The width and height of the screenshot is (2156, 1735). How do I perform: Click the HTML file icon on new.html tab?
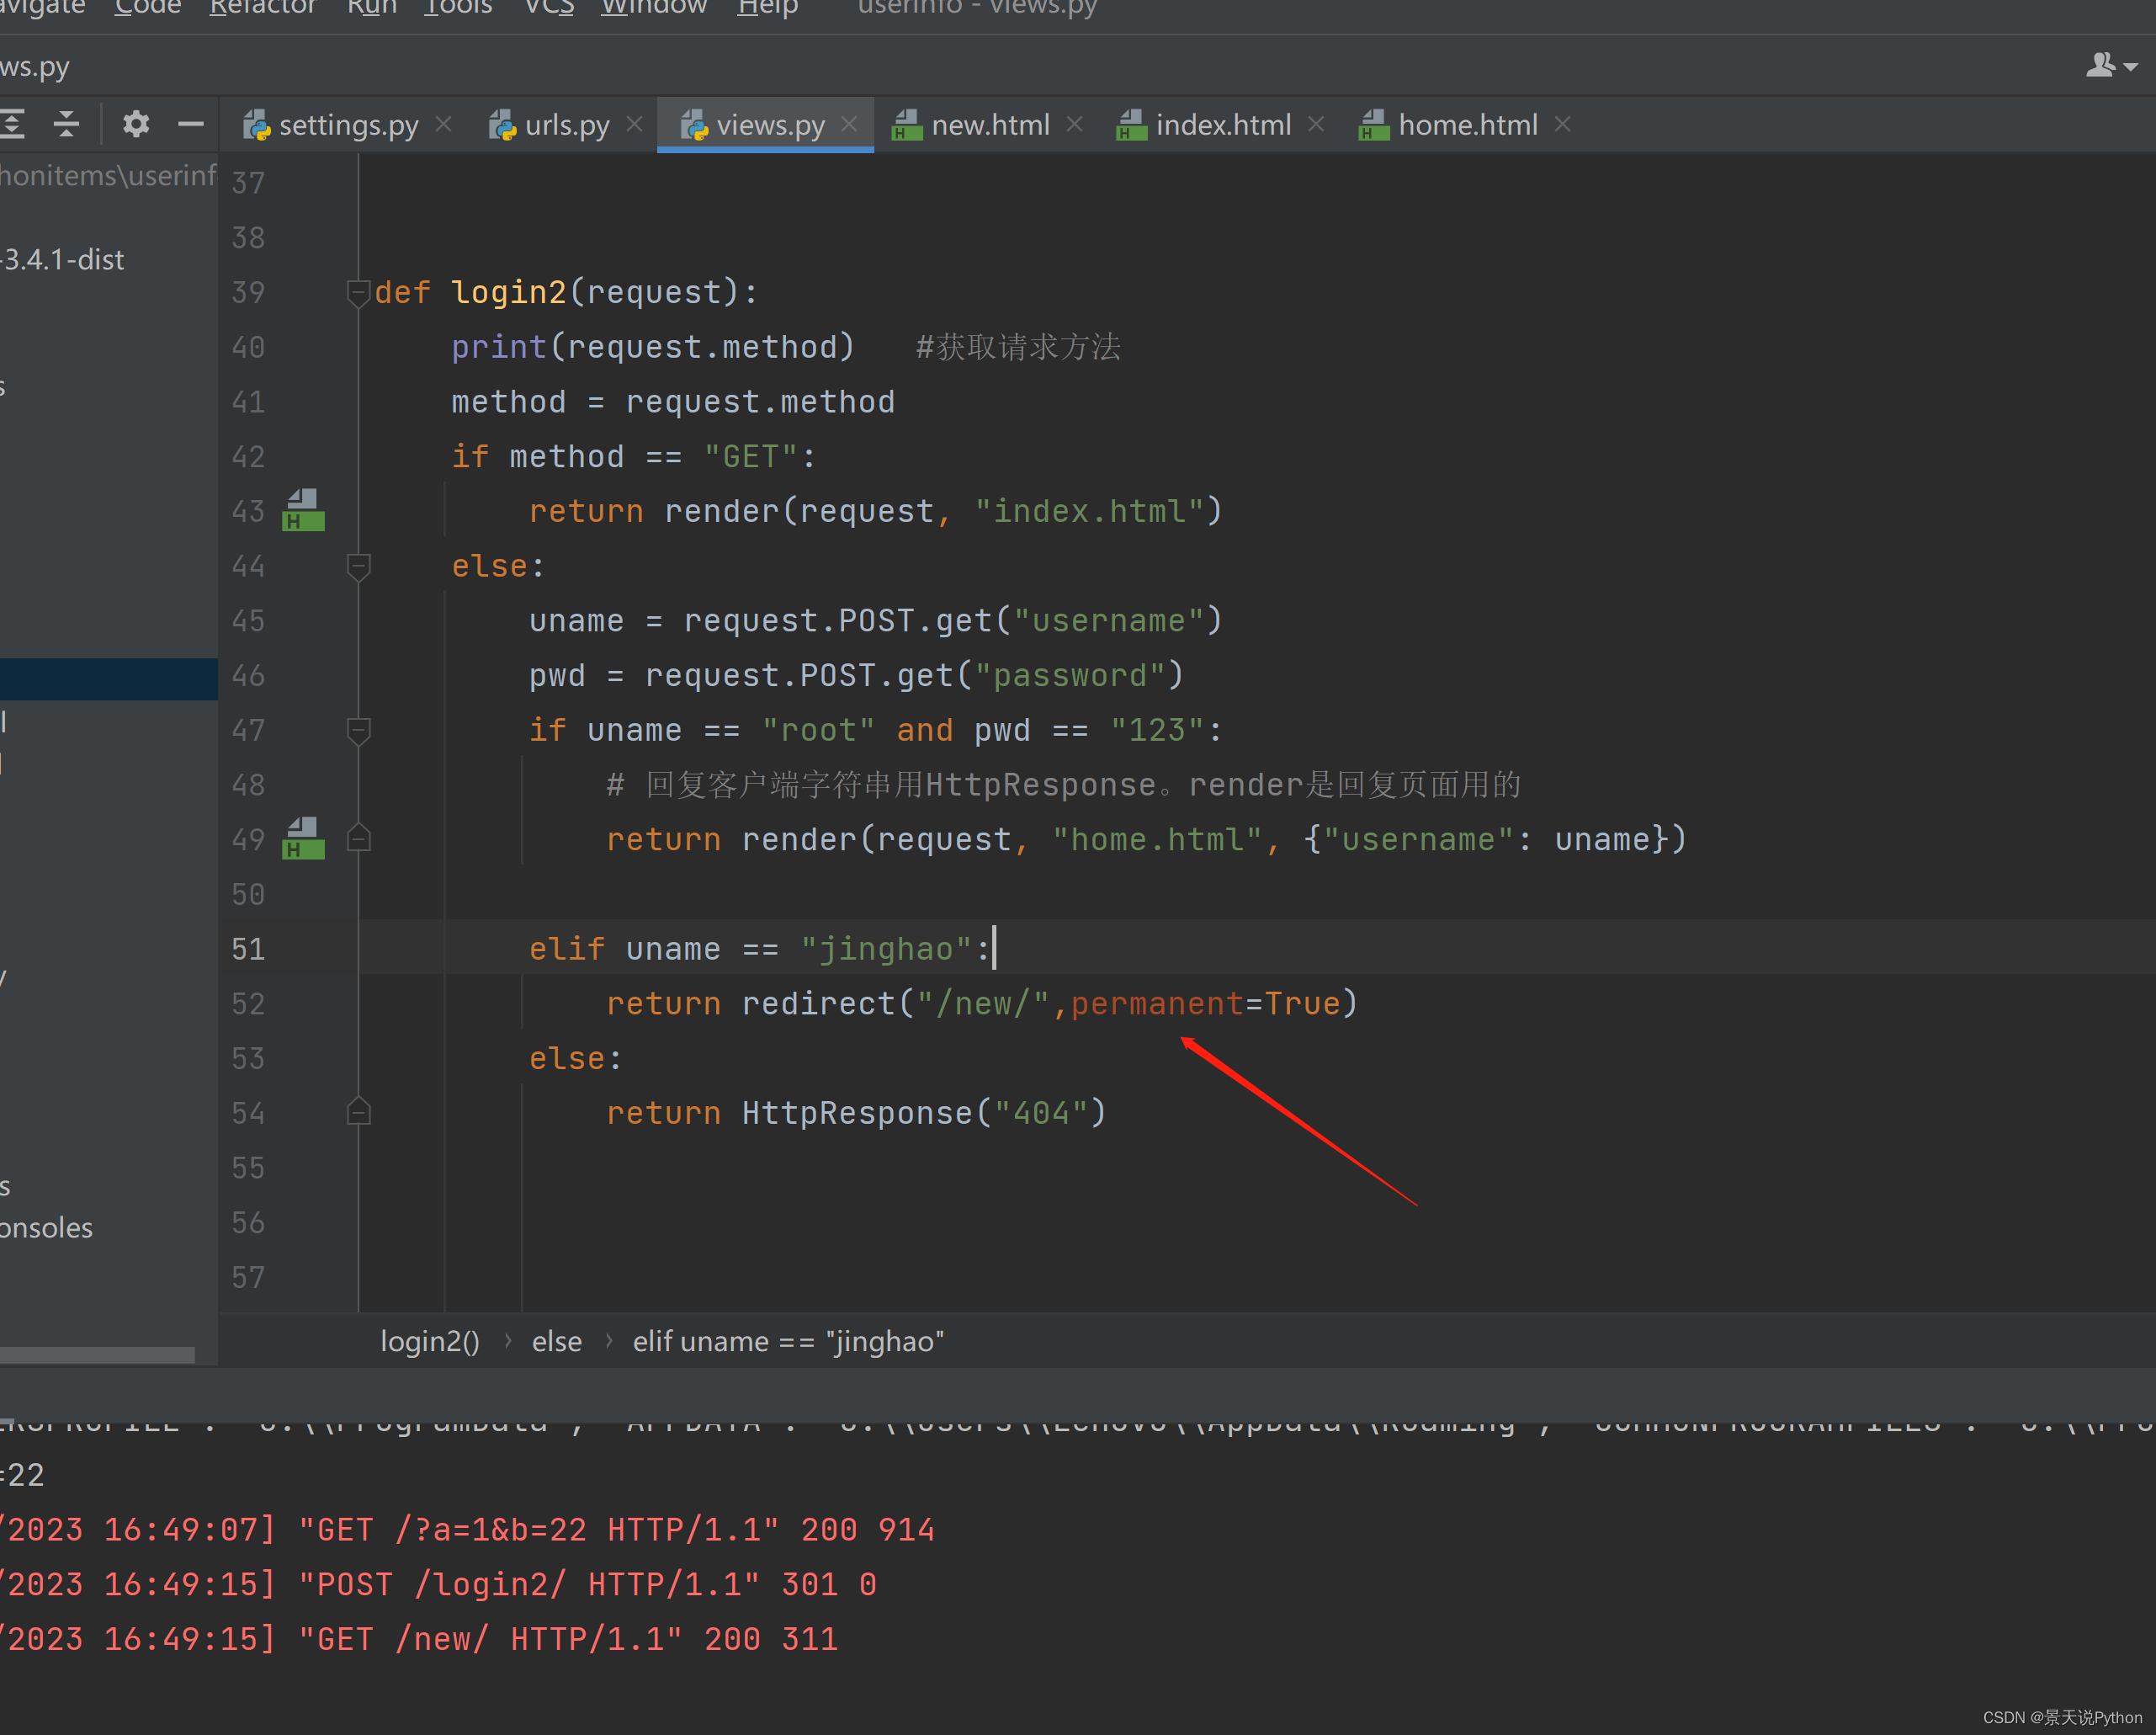906,125
